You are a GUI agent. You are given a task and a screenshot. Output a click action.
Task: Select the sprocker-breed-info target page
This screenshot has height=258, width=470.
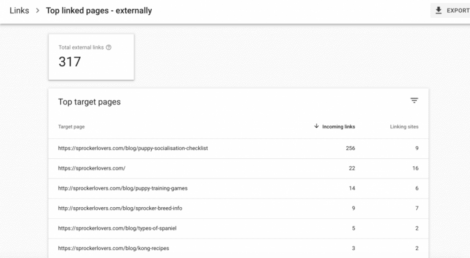pyautogui.click(x=120, y=208)
